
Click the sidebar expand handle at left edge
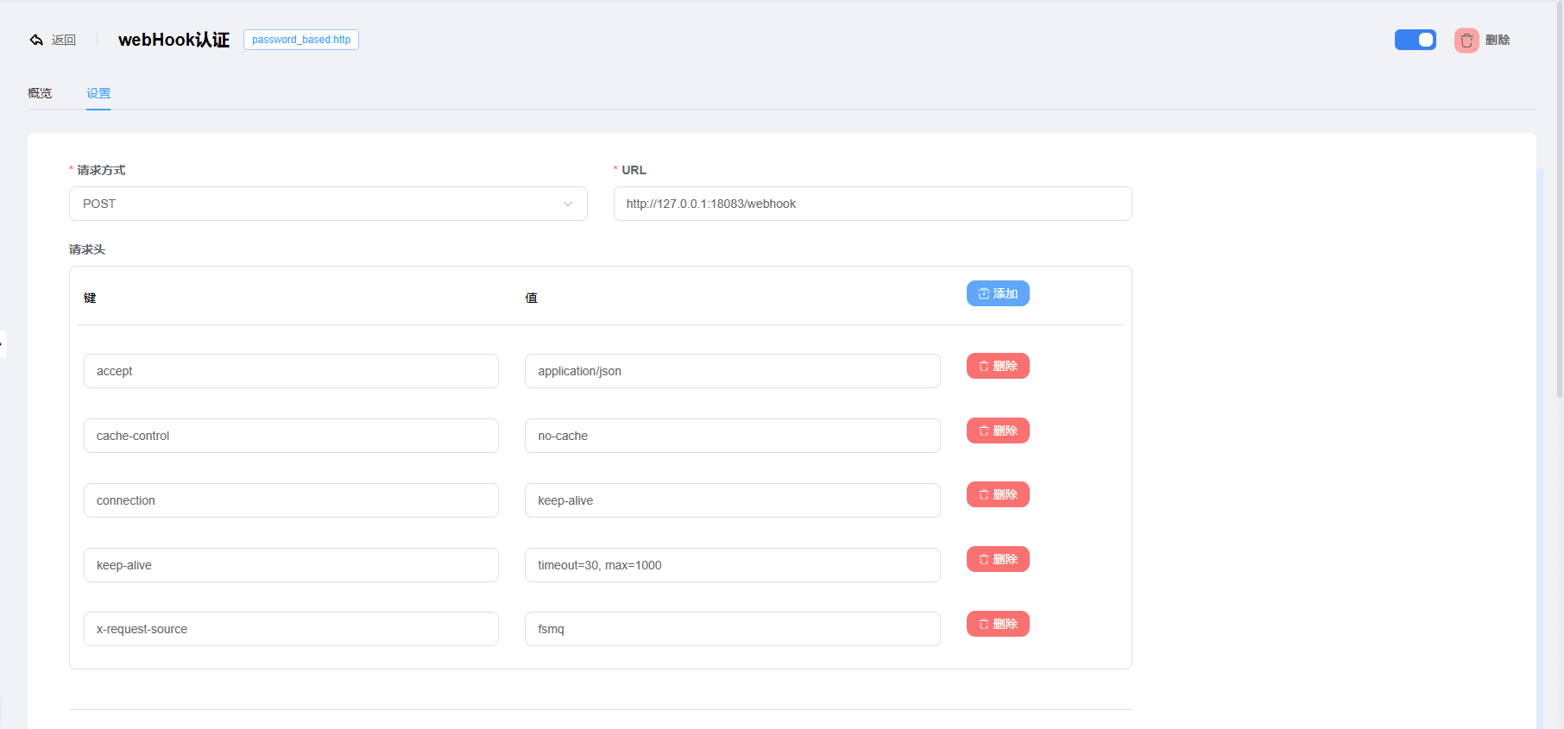tap(3, 343)
